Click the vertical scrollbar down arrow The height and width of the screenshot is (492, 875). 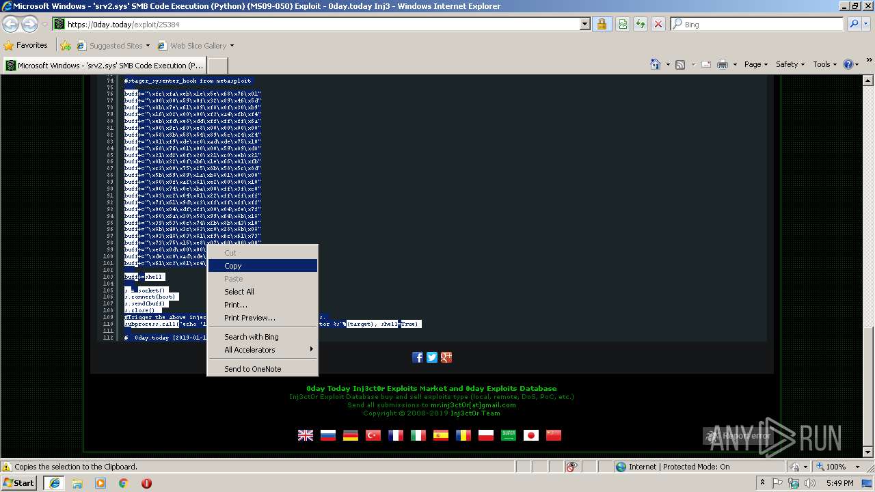pos(869,452)
